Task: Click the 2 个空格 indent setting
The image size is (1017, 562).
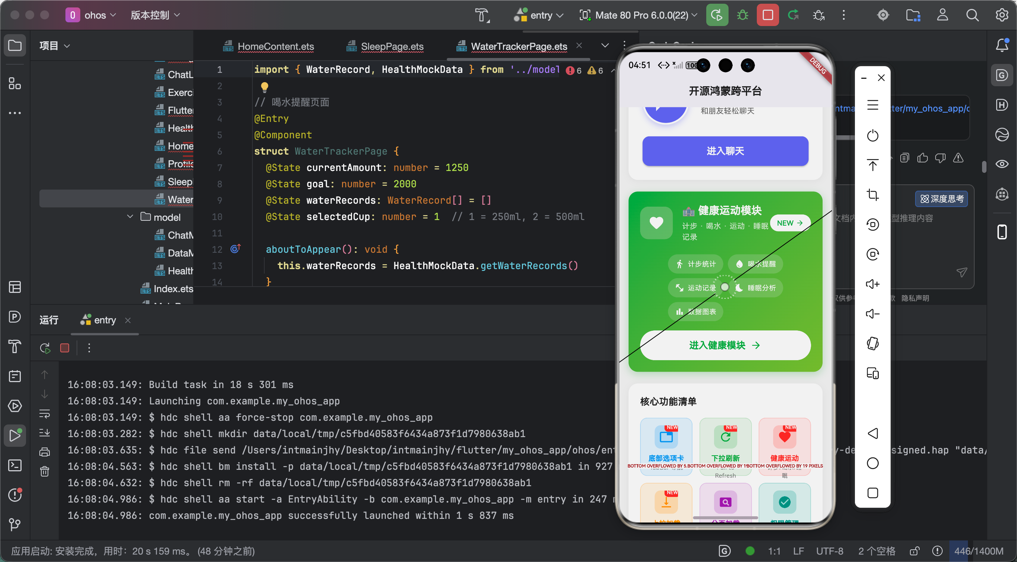Action: point(876,551)
